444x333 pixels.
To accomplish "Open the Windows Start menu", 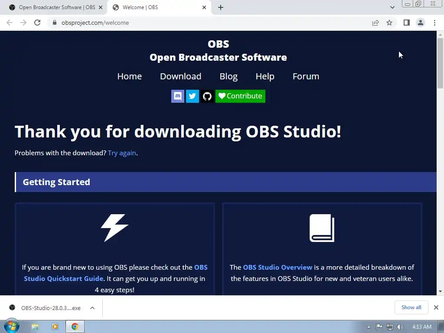I will (12, 326).
